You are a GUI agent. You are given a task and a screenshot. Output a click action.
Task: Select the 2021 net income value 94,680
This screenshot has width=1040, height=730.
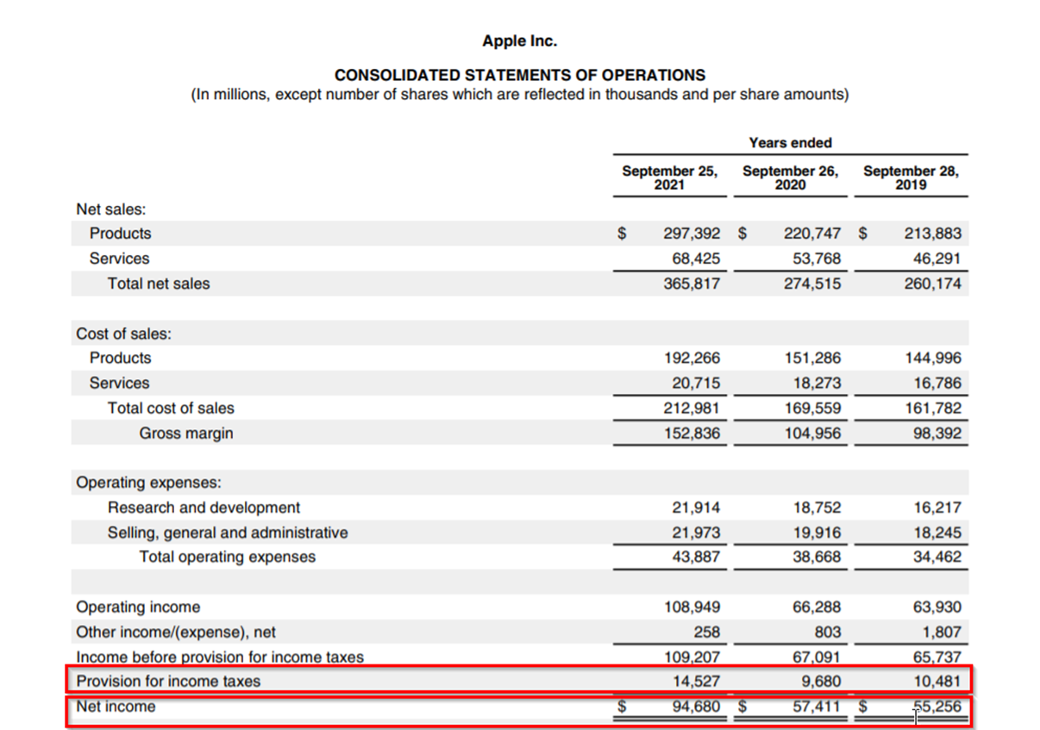tap(696, 707)
